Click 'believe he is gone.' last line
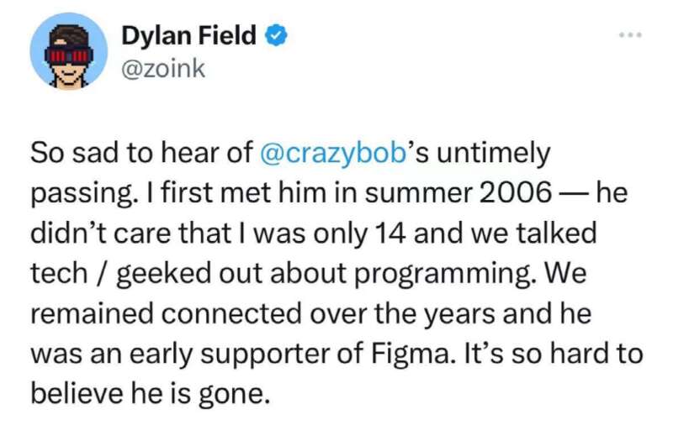 [151, 394]
